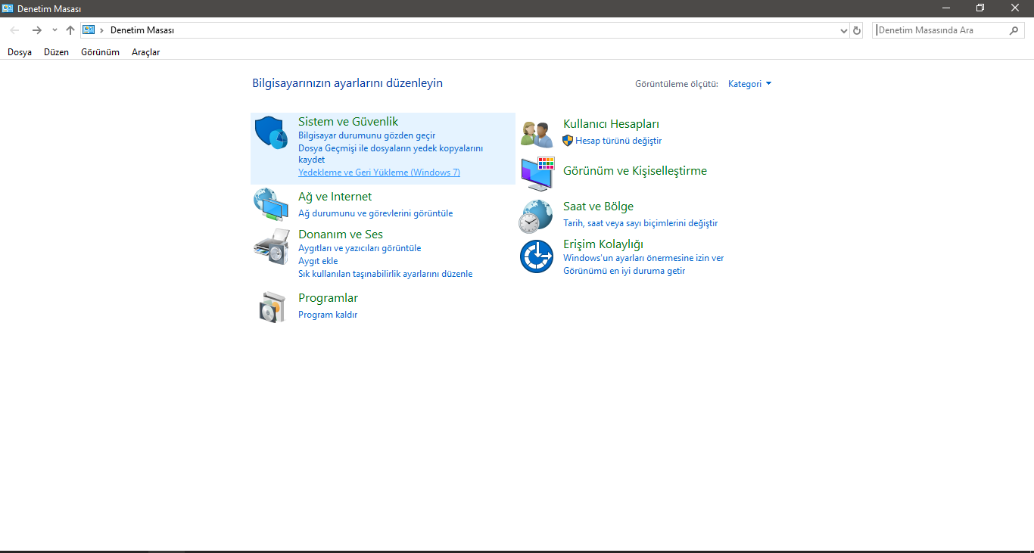Open the Dosya menu
Screen dimensions: 1034x553
click(x=20, y=52)
